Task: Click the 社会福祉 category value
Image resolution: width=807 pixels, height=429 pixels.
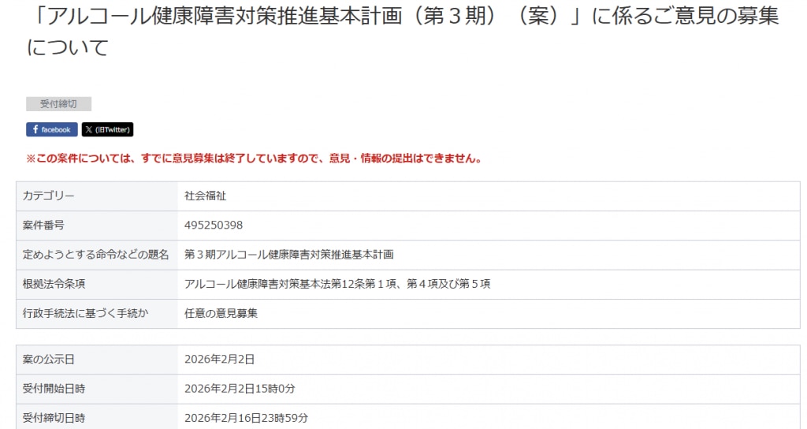Action: [x=205, y=196]
